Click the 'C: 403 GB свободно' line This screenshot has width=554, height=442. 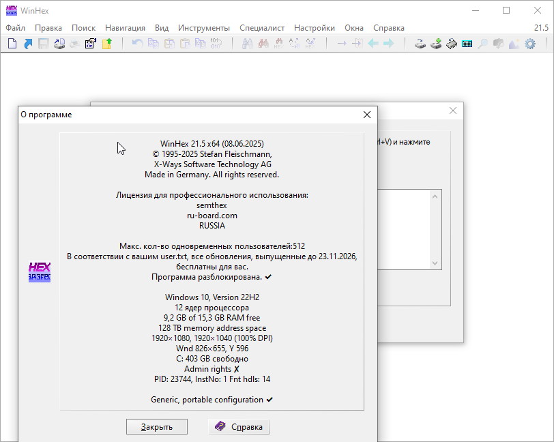point(212,359)
